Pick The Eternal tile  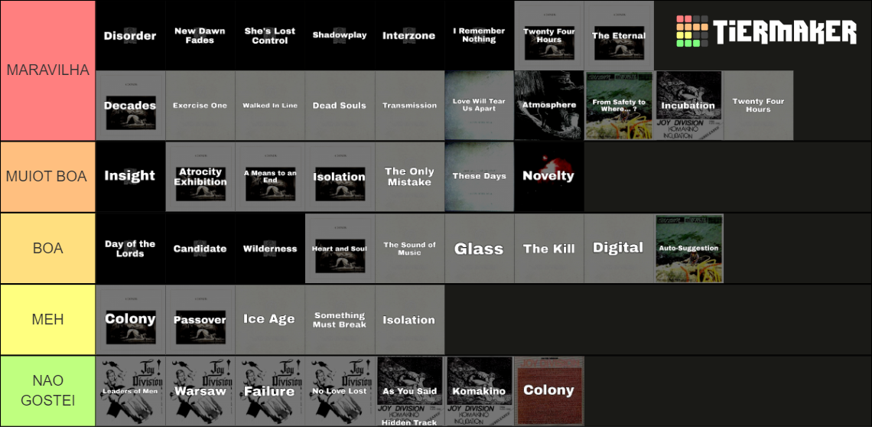618,35
